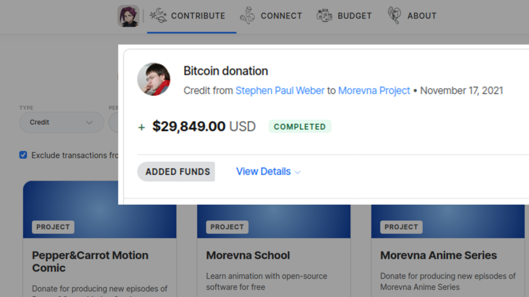Click the Budget icon in navigation
Screen dimensions: 529x297
[x=324, y=15]
